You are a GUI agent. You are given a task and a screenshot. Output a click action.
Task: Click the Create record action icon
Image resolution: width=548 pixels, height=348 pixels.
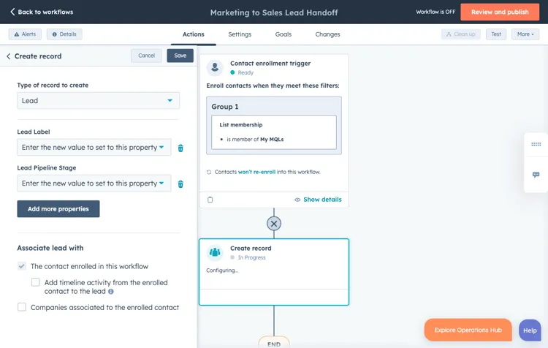(215, 252)
